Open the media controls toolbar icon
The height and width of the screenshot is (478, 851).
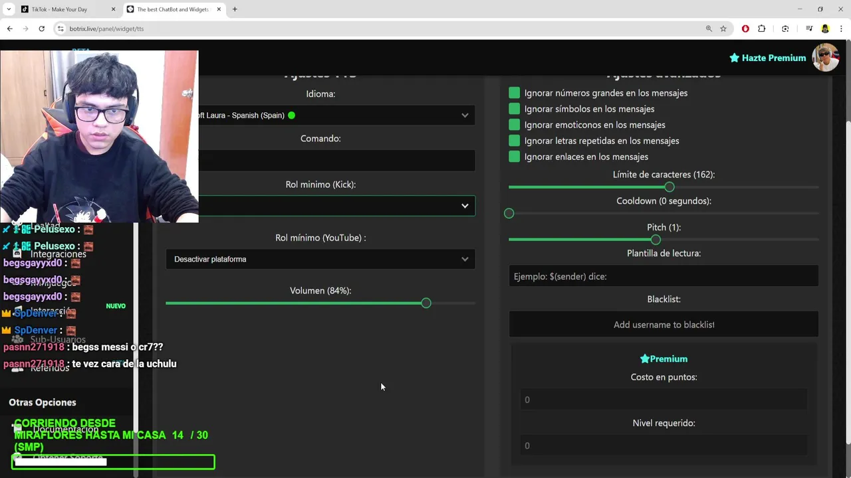pos(809,29)
